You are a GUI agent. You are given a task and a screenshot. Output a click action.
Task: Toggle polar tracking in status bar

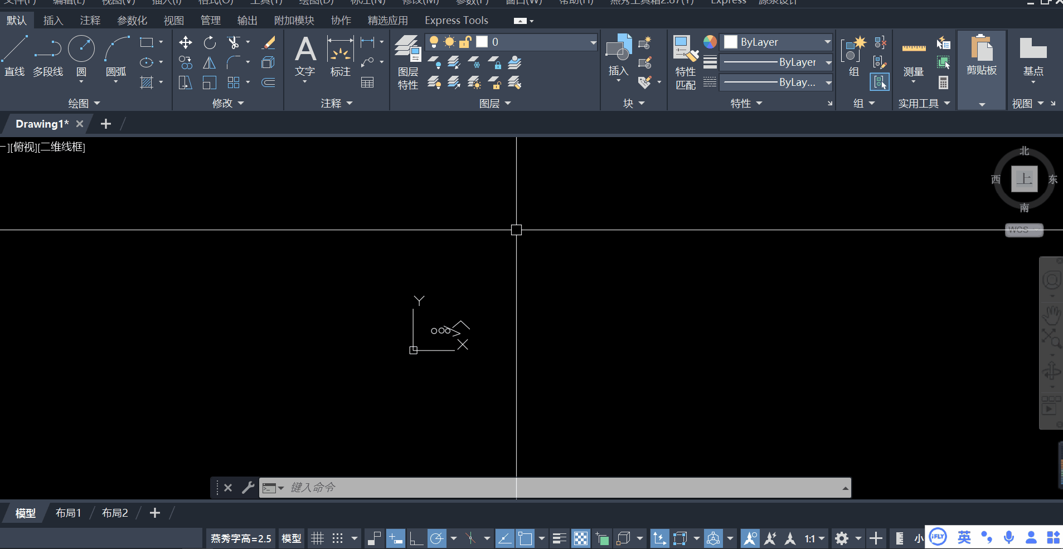pyautogui.click(x=437, y=538)
